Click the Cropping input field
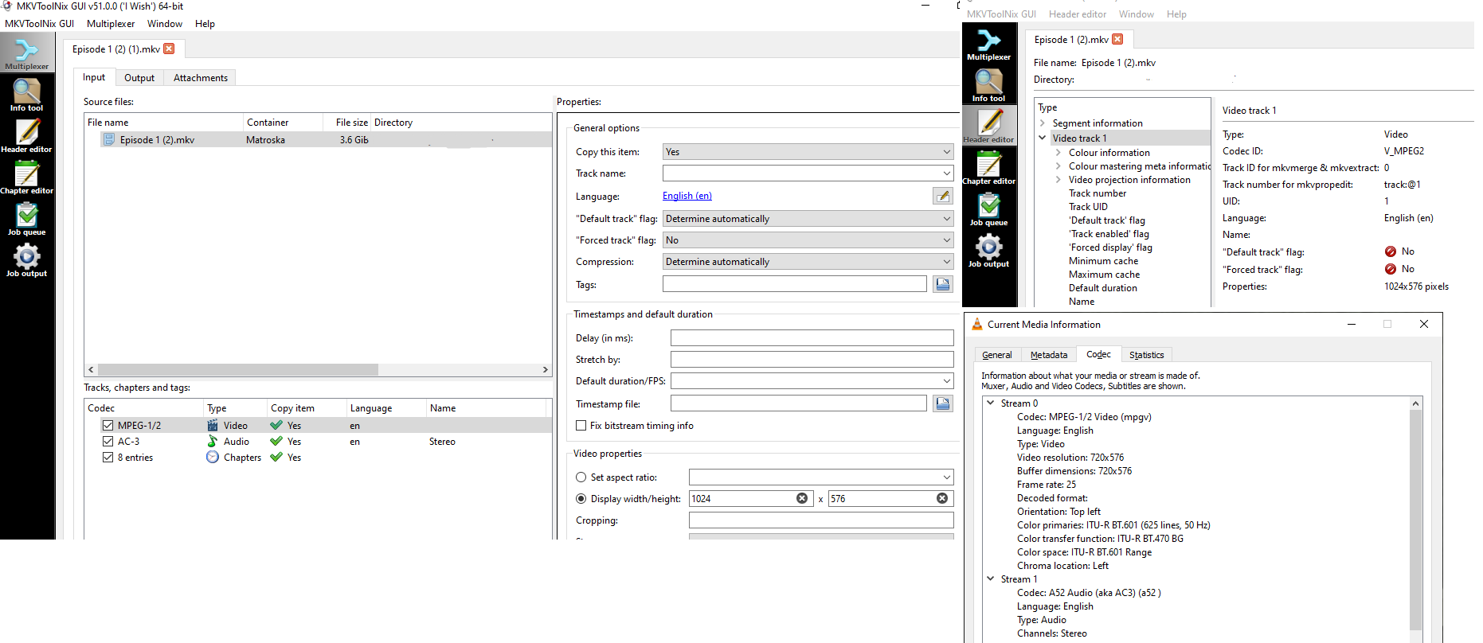The height and width of the screenshot is (643, 1483). (x=821, y=520)
